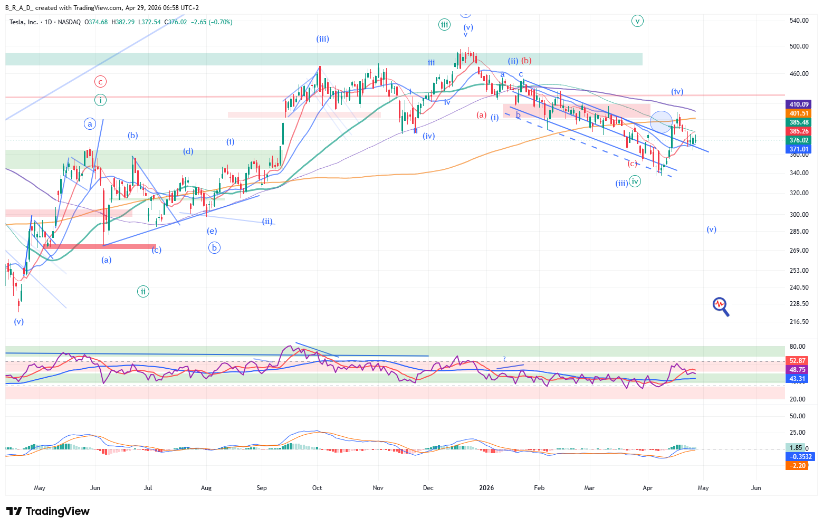Select the blue 371.01 price tag
Screen dimensions: 823x527
click(799, 149)
